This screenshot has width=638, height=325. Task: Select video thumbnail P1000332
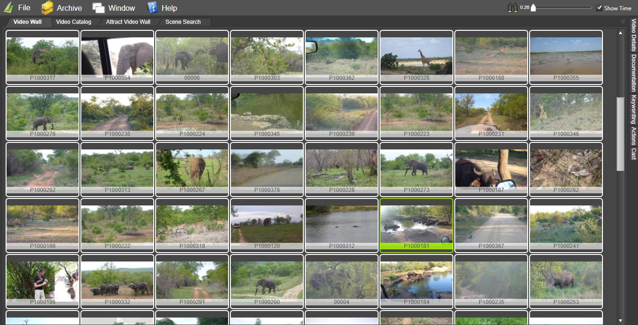(x=117, y=282)
